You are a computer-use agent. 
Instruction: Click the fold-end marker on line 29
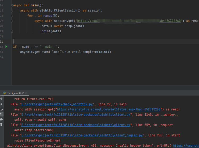(x=11, y=31)
